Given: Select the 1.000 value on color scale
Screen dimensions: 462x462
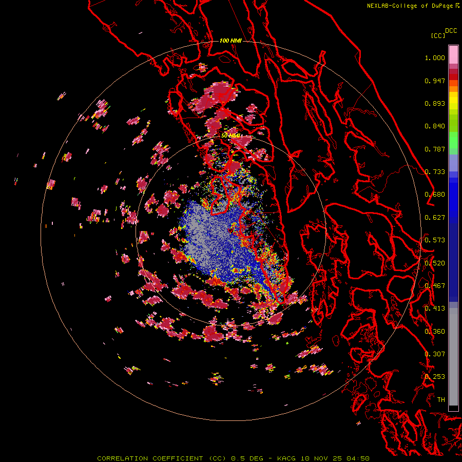Looking at the screenshot, I should [x=435, y=57].
